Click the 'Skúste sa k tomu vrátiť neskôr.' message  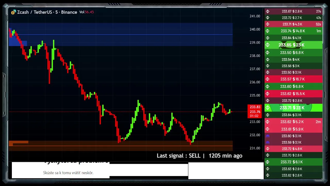(68, 173)
